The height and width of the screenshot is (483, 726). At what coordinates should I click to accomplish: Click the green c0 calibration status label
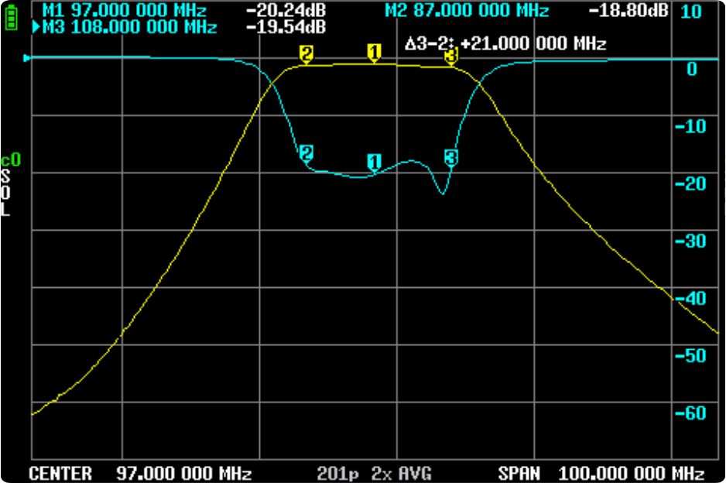coord(10,161)
